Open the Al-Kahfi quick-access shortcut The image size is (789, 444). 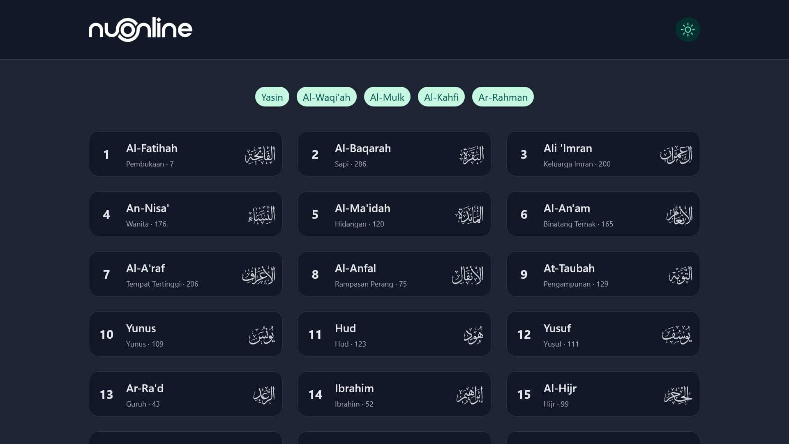pyautogui.click(x=441, y=97)
